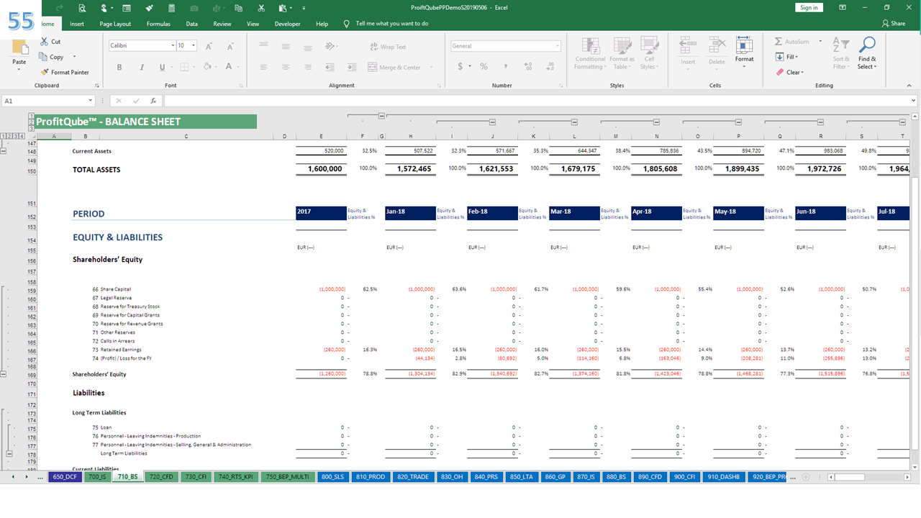The height and width of the screenshot is (518, 921).
Task: Click the Print Preview icon in quick access toolbar
Action: (x=82, y=8)
